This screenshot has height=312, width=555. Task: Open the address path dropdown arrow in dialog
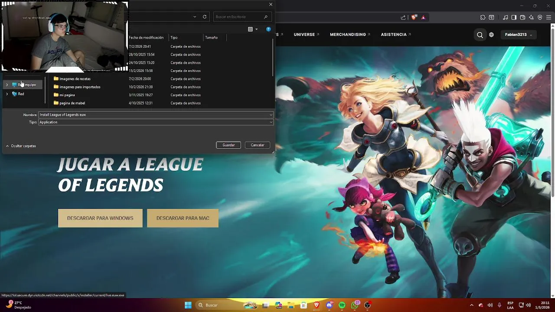coord(195,17)
